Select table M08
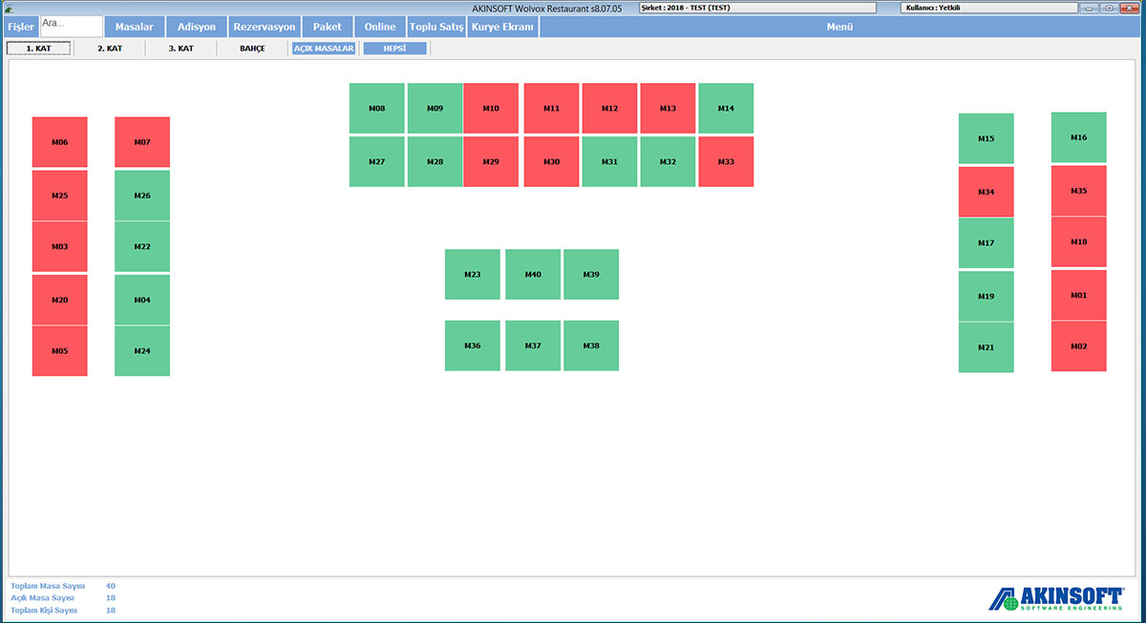The image size is (1146, 623). point(377,109)
